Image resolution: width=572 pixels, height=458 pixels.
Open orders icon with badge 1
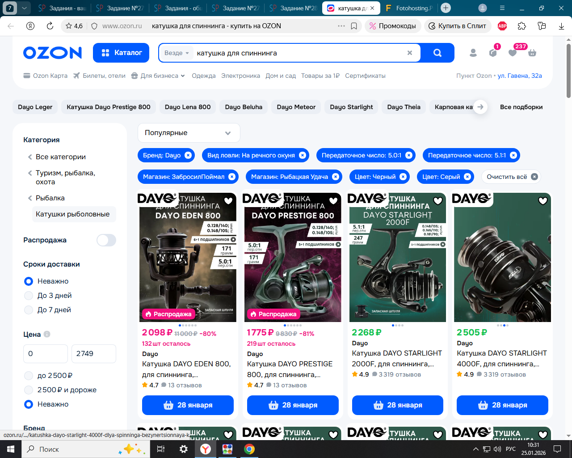tap(493, 52)
